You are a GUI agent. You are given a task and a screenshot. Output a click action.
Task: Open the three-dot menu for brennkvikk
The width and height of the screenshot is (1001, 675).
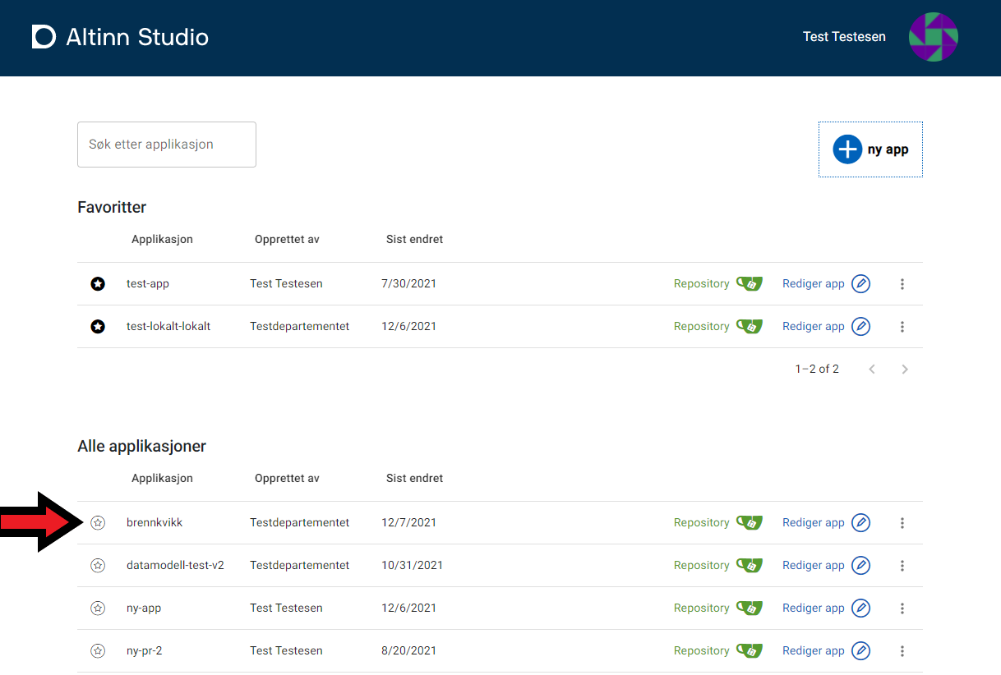pyautogui.click(x=902, y=522)
